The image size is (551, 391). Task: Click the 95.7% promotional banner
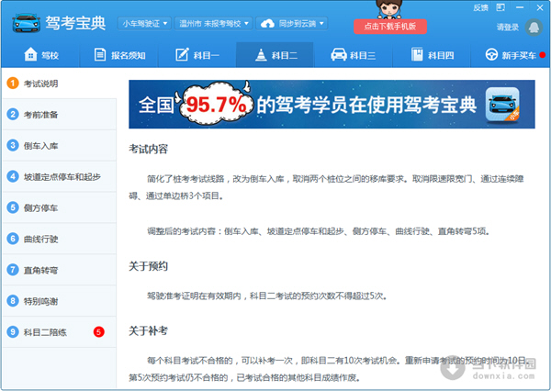tap(332, 104)
